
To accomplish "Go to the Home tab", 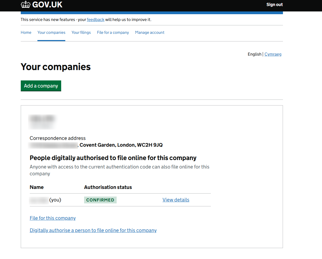I will coord(26,32).
